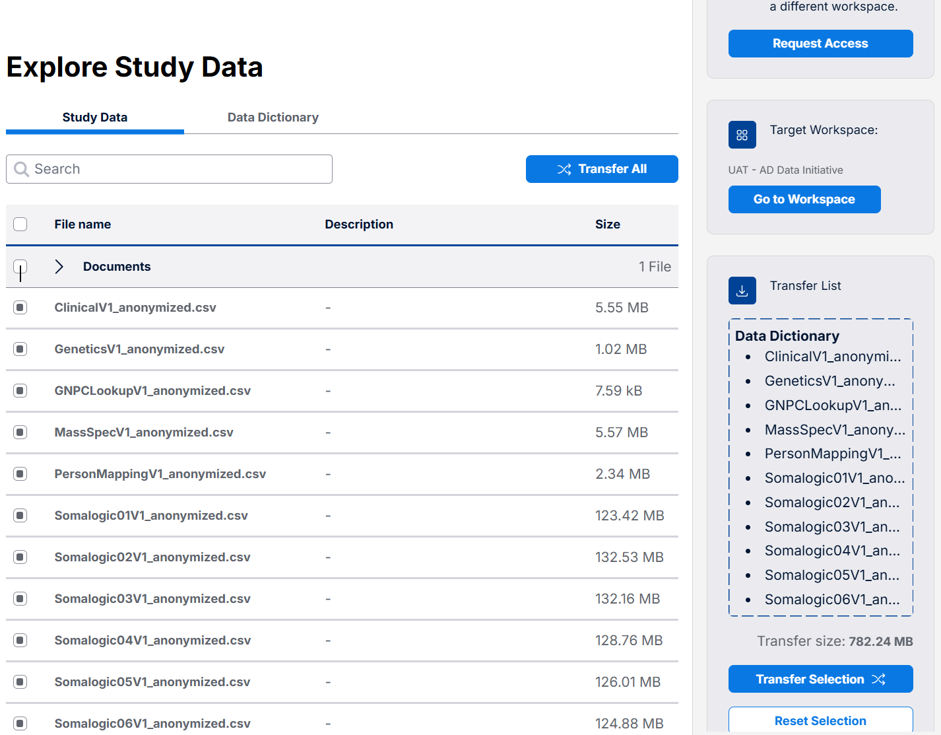This screenshot has height=735, width=941.
Task: Click the Documents folder row label
Action: pyautogui.click(x=117, y=266)
